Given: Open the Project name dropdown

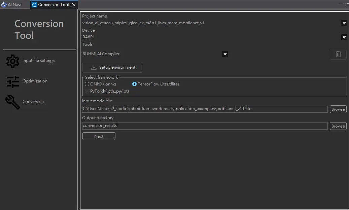Looking at the screenshot, I should pyautogui.click(x=344, y=23).
